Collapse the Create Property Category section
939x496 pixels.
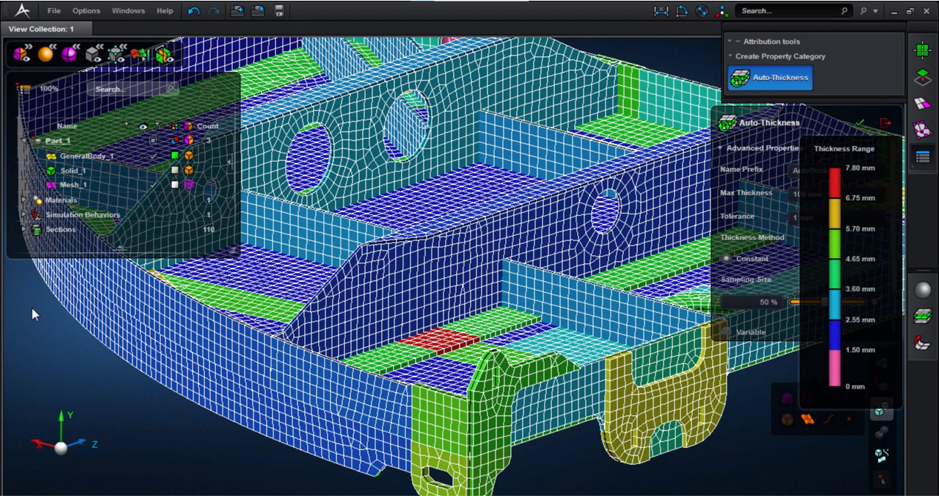point(730,56)
